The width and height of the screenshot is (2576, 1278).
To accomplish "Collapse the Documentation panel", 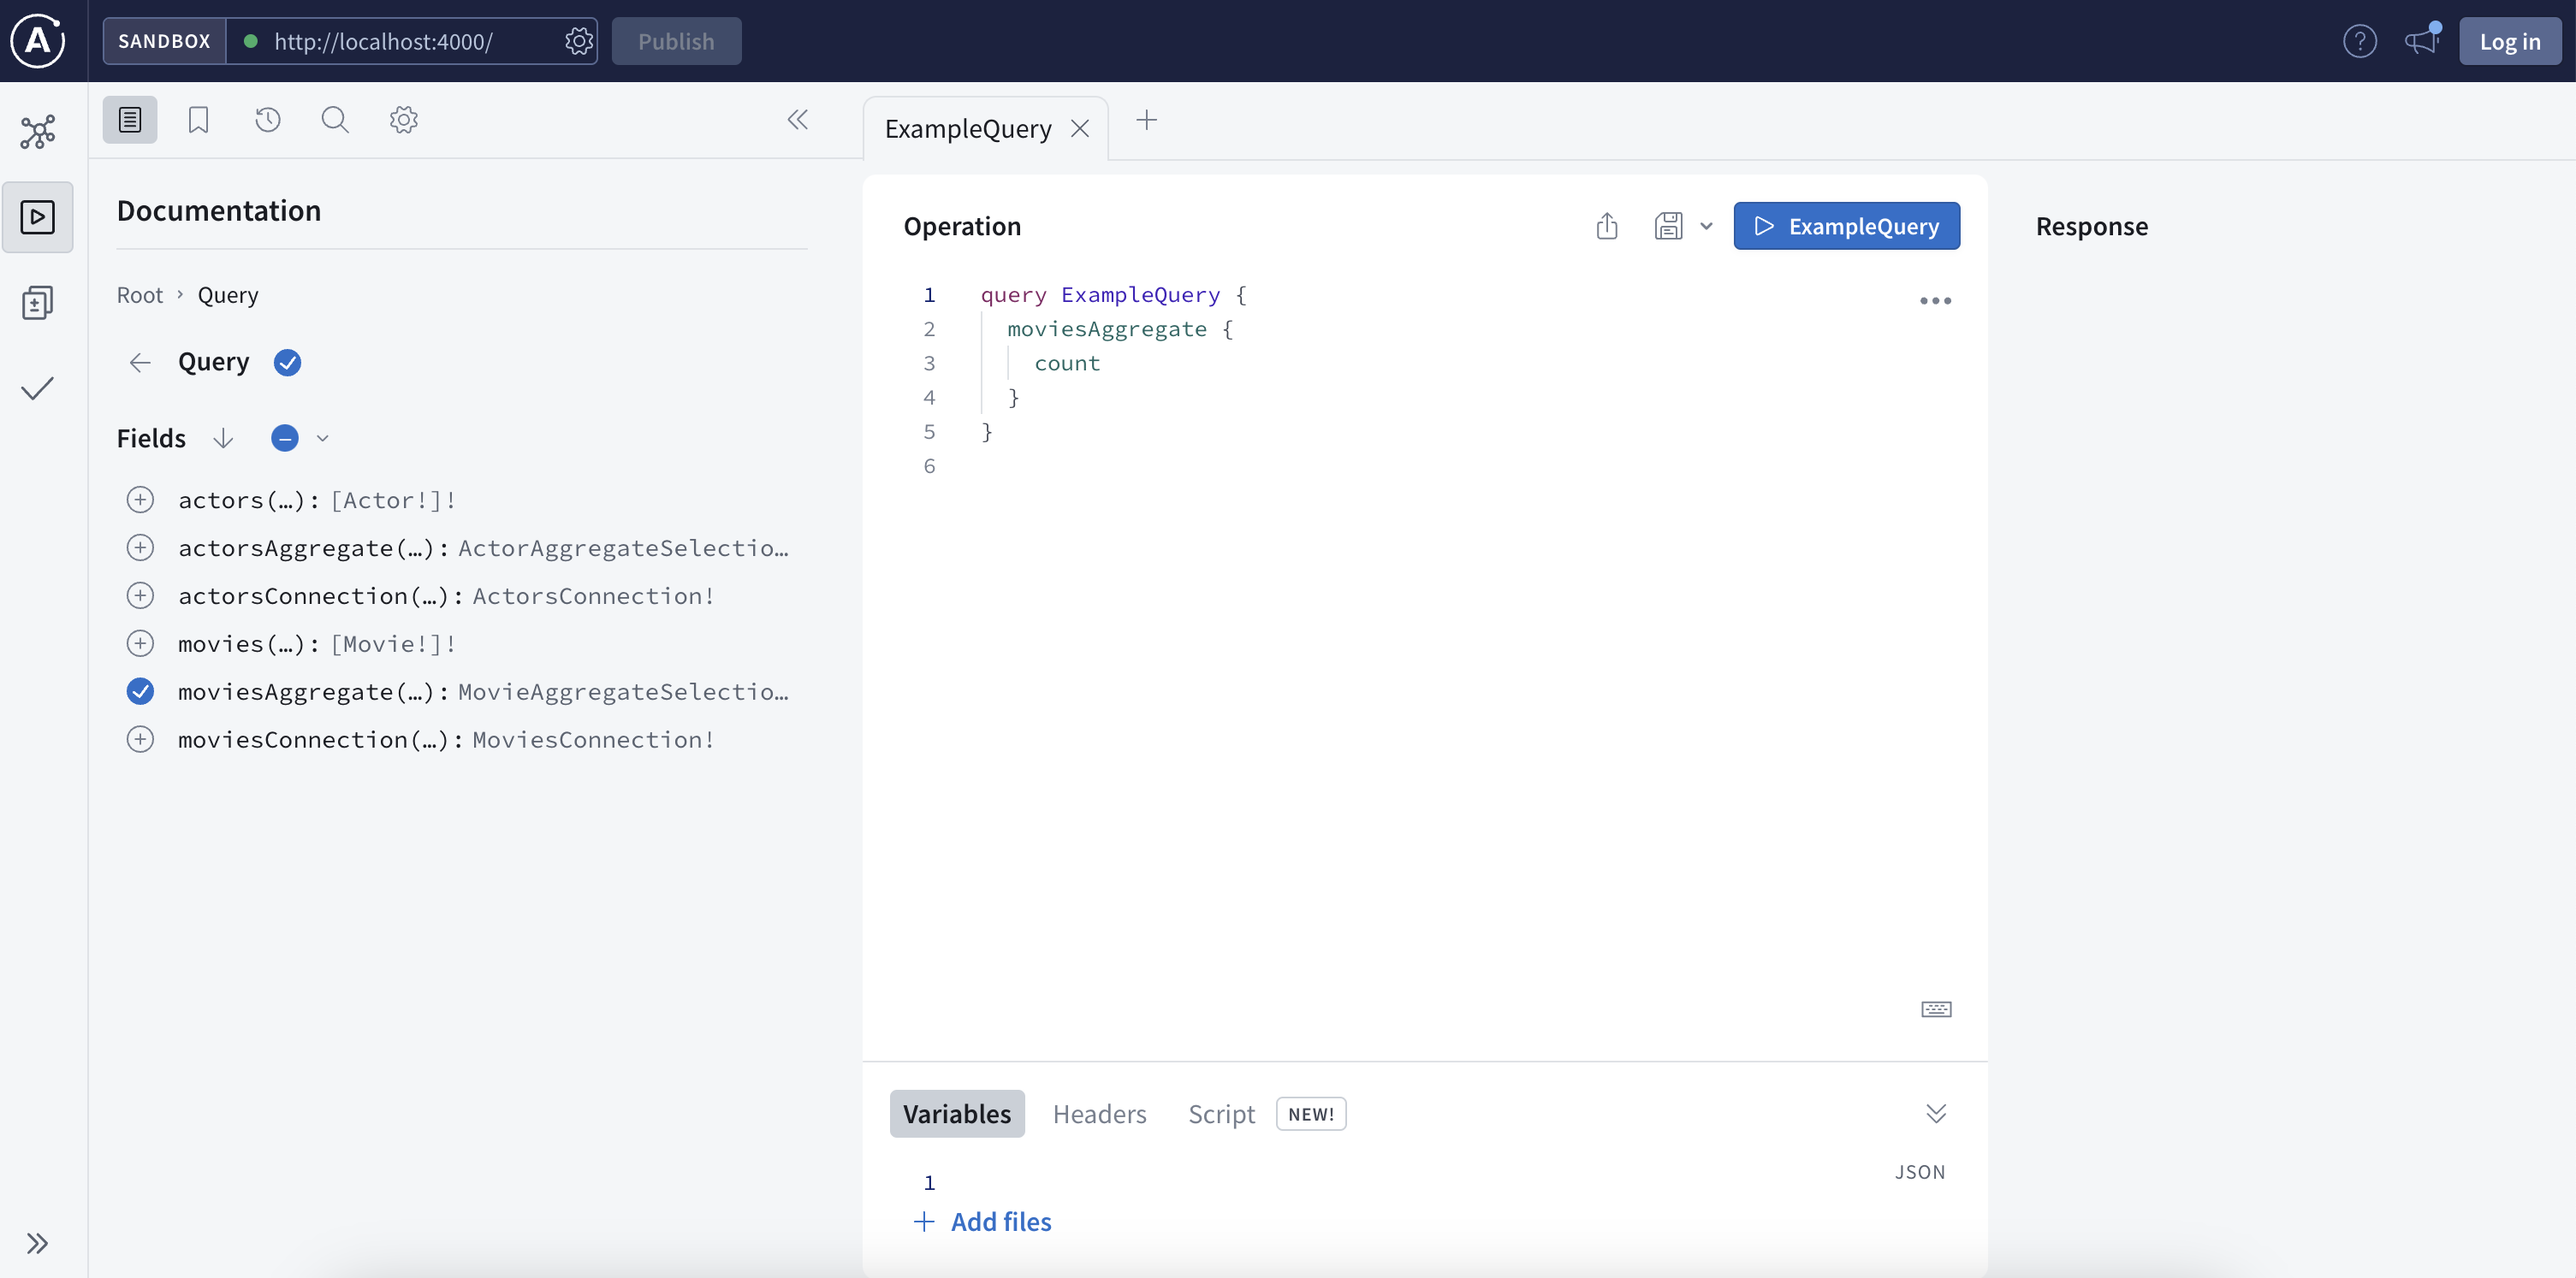I will pos(798,120).
